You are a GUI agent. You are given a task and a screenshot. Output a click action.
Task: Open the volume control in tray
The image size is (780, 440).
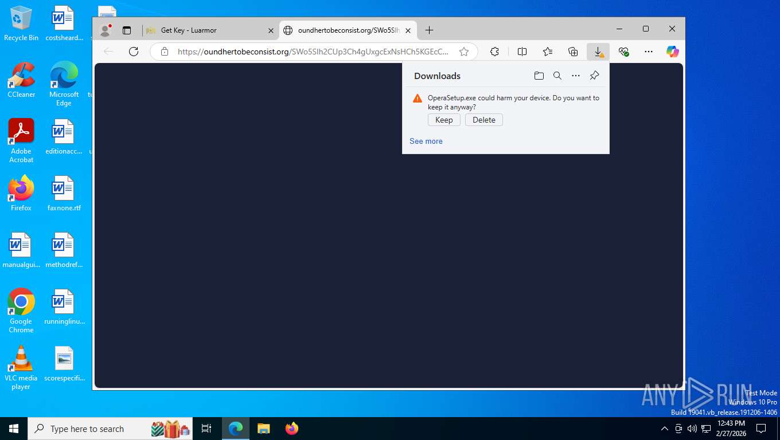692,429
